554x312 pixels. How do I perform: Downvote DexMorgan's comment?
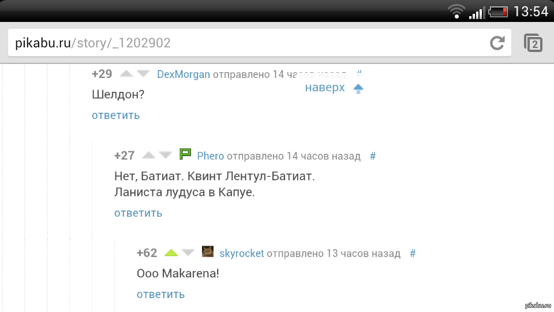143,73
